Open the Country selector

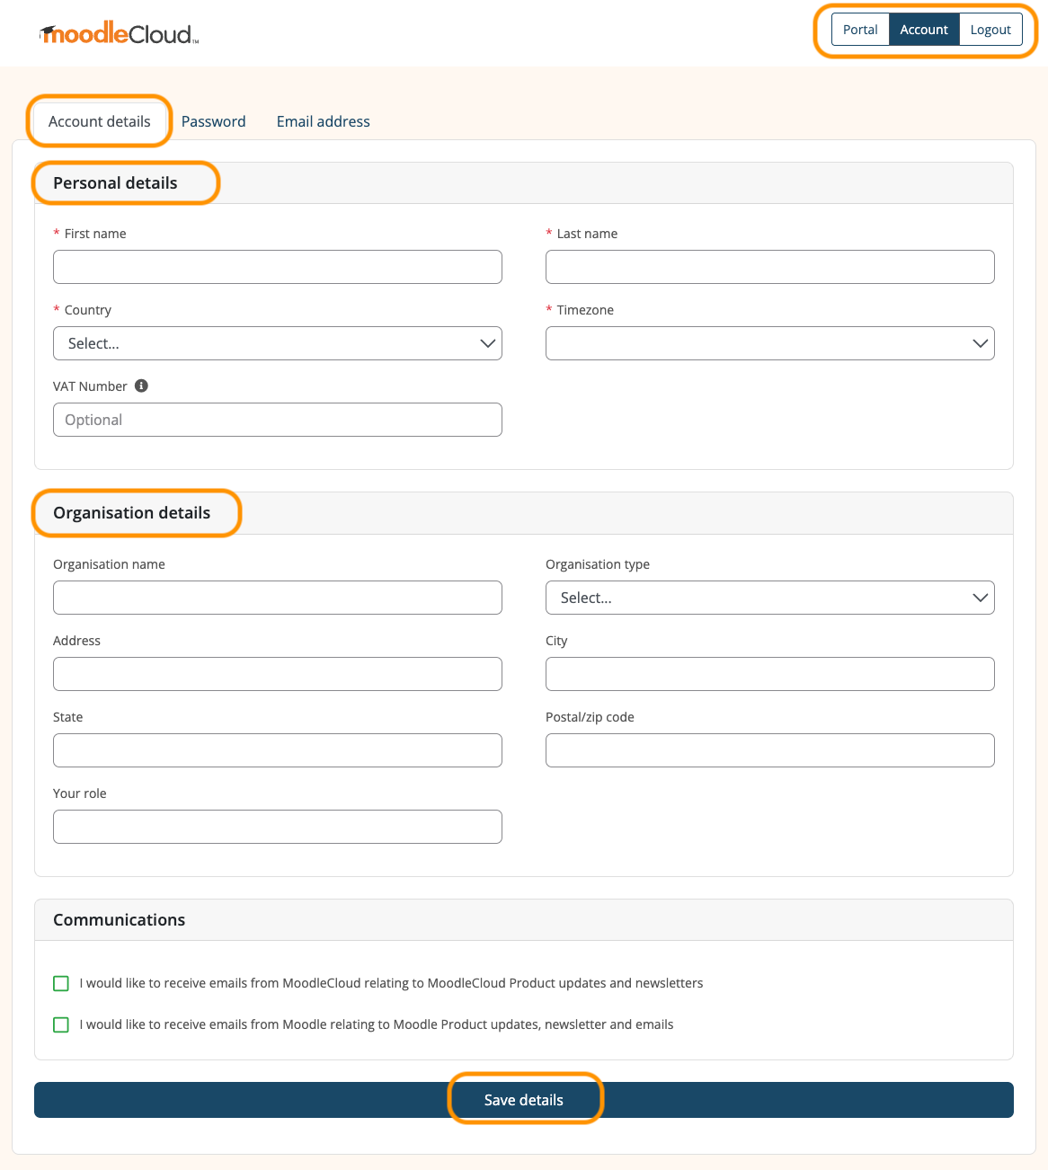277,343
